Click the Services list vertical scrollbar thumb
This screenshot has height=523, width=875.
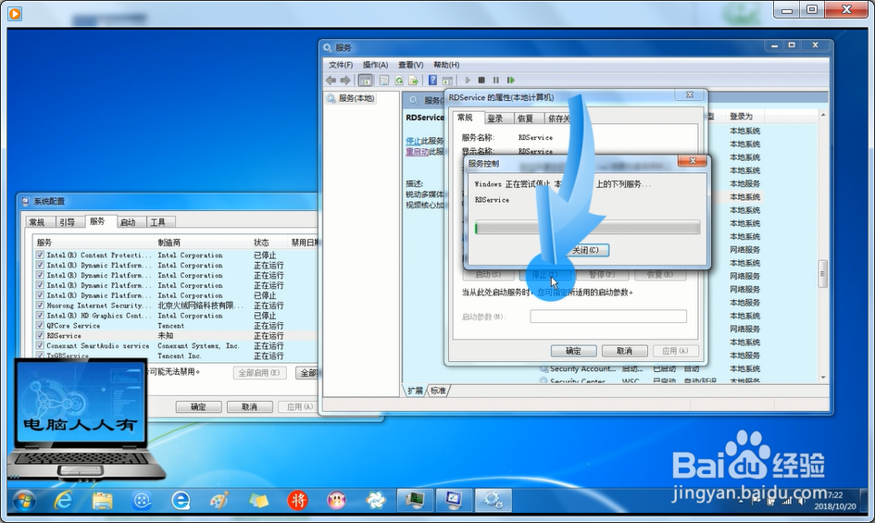pyautogui.click(x=822, y=273)
